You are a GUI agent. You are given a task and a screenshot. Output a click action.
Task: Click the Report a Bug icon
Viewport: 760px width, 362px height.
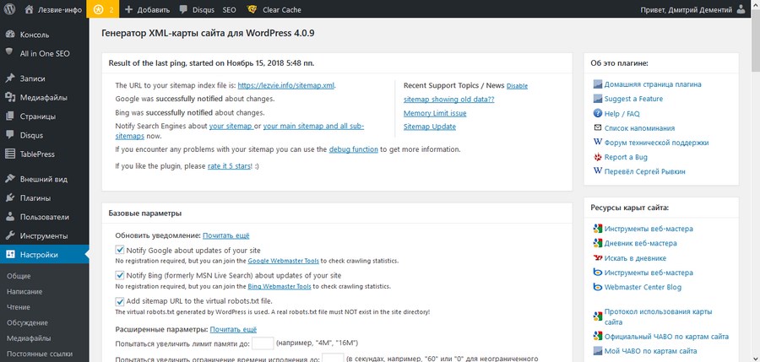[x=598, y=157]
